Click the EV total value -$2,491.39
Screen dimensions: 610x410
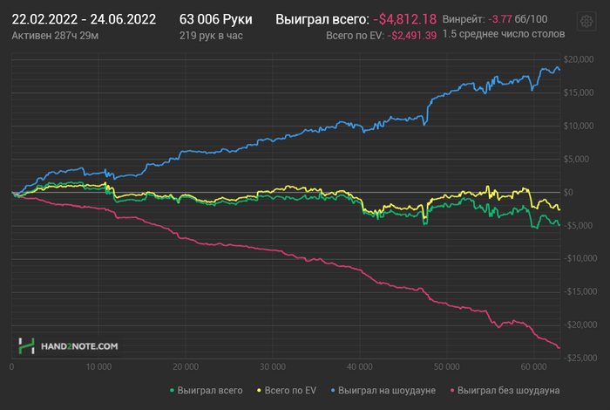click(x=412, y=36)
